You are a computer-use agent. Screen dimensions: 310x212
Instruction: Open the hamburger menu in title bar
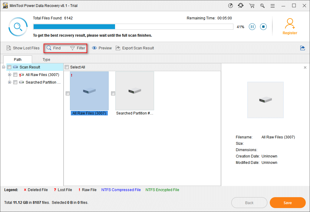272,5
